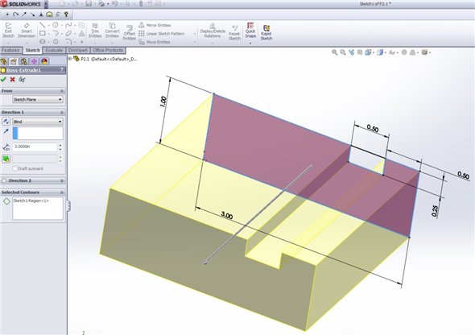Open the Display Style icon
Screen dimensions: 475x335
coord(380,52)
